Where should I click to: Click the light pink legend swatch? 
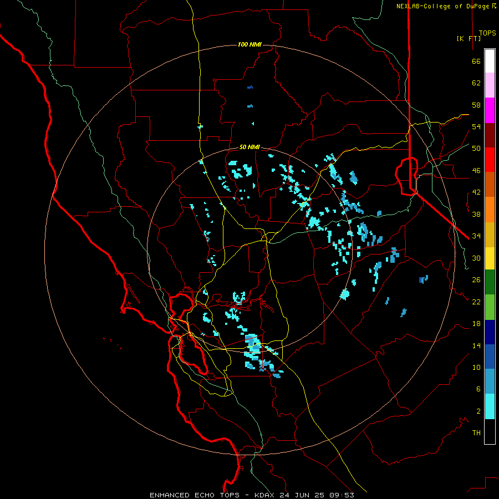[x=490, y=85]
